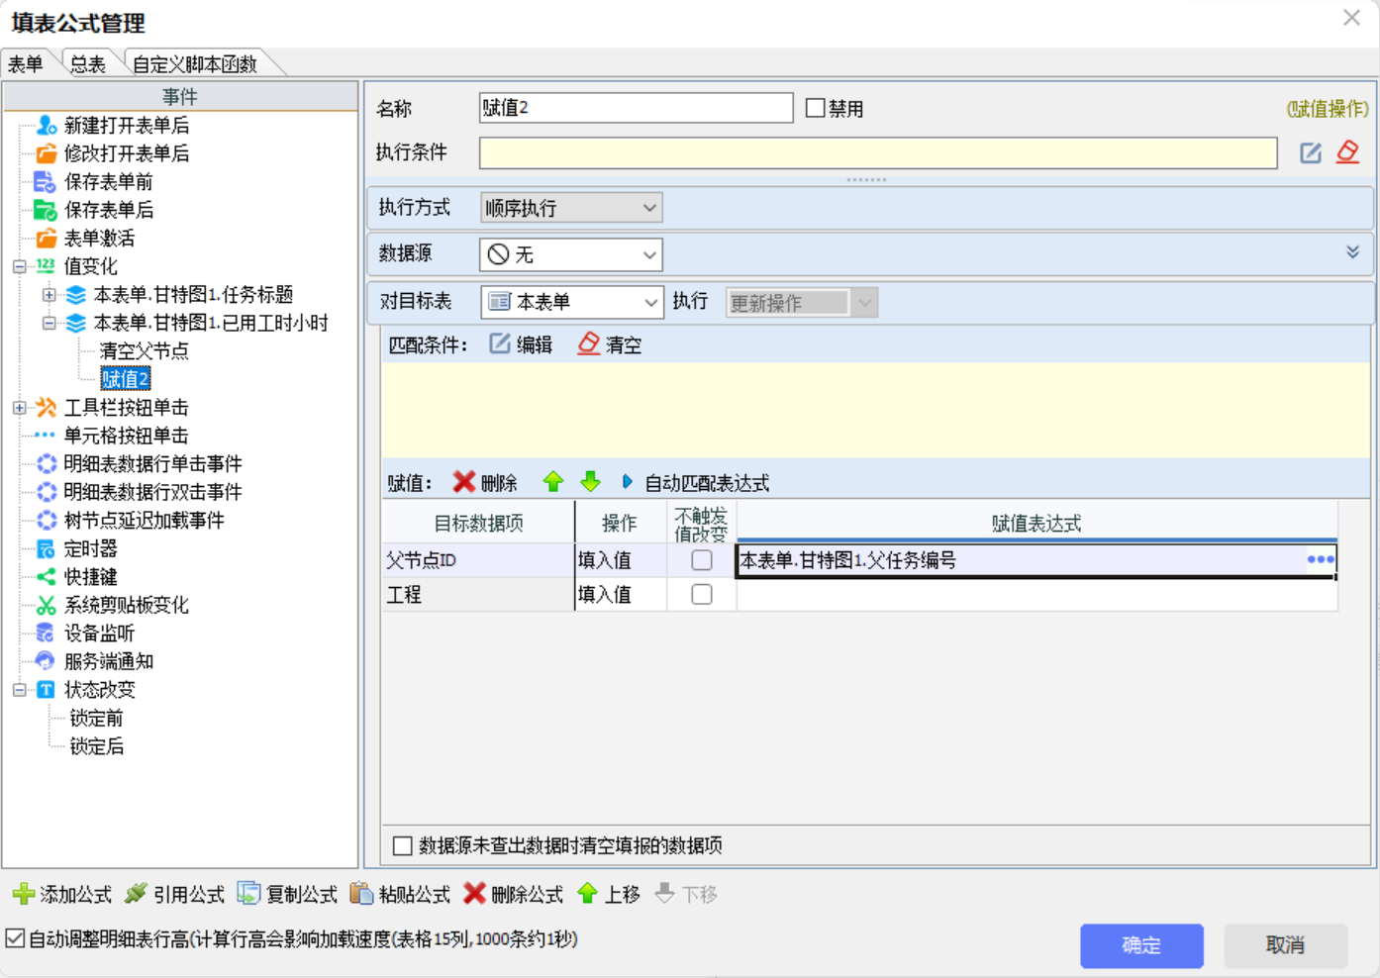This screenshot has height=978, width=1380.
Task: Toggle 不触发值改变 for 父节点ID row
Action: 702,560
